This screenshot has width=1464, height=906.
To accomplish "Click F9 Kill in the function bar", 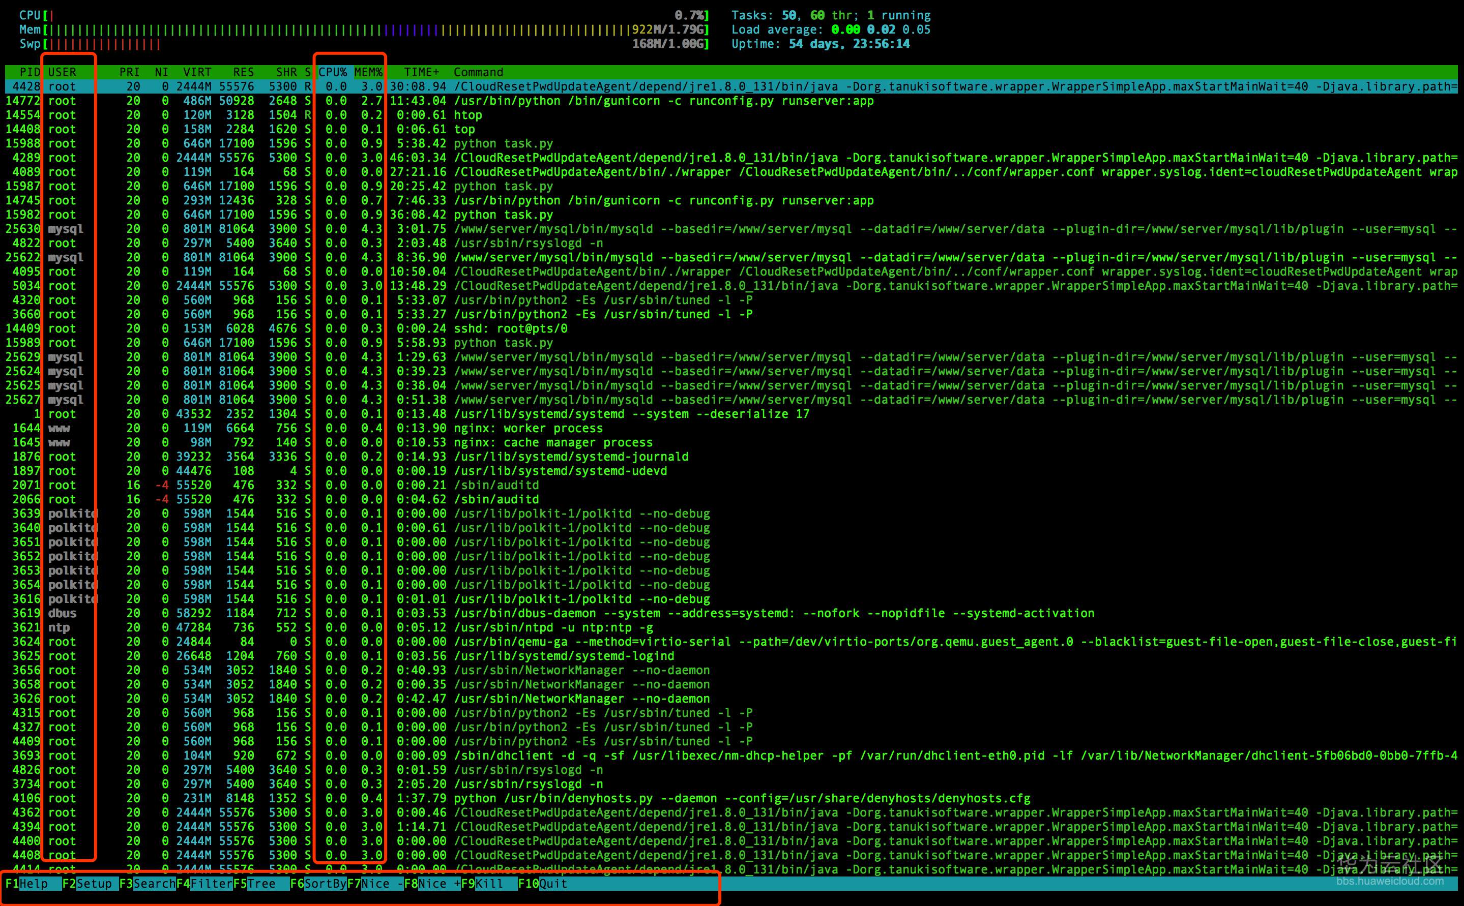I will [x=489, y=883].
